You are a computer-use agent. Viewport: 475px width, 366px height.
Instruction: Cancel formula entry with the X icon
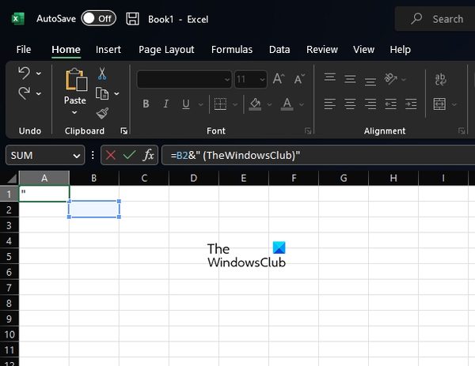coord(110,156)
